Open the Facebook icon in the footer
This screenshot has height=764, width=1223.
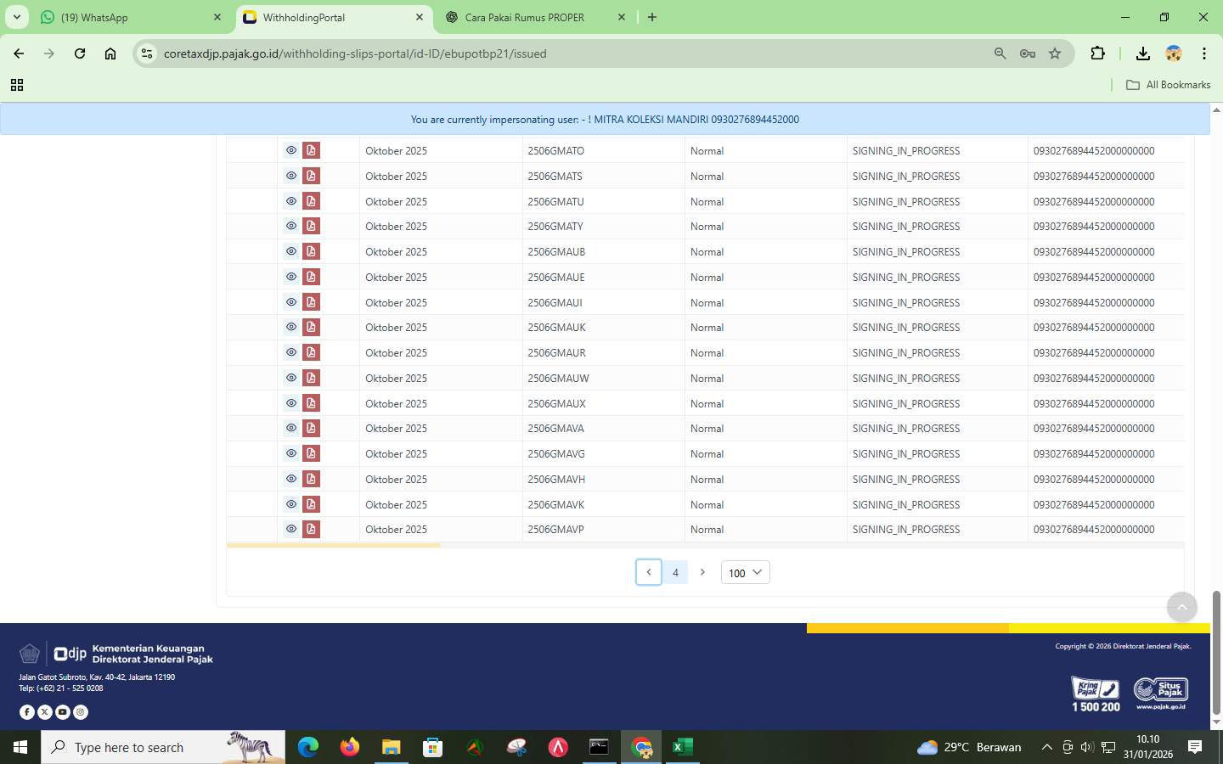tap(26, 712)
